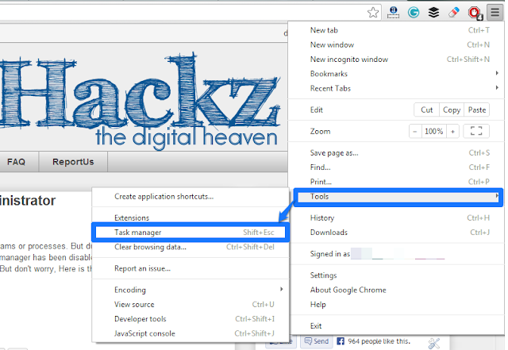
Task: Click the page ruler extension icon
Action: click(393, 13)
